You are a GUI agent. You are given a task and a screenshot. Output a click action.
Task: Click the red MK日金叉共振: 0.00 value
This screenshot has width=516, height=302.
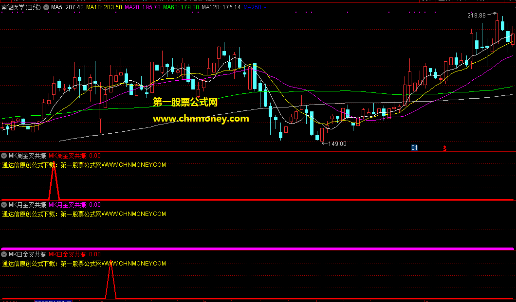point(74,254)
